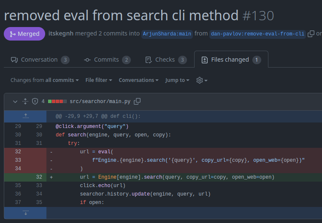This screenshot has height=223, width=322.
Task: Copy the branch name remove-eval-from-cli
Action: click(x=311, y=34)
